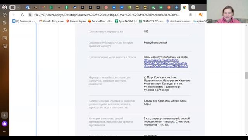The height and width of the screenshot is (140, 248).
Task: Bookmark this page using the bookmark icon
Action: click(190, 15)
